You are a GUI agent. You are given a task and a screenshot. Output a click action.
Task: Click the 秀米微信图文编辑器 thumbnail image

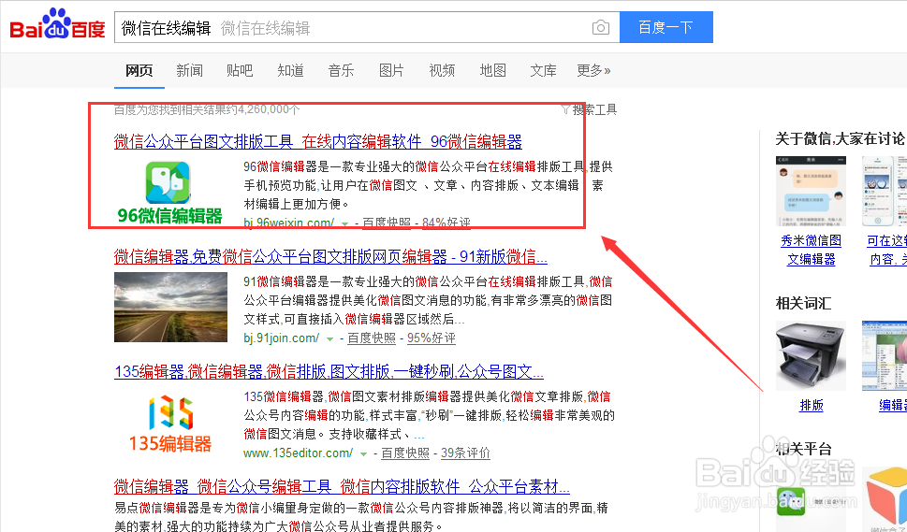(x=811, y=191)
